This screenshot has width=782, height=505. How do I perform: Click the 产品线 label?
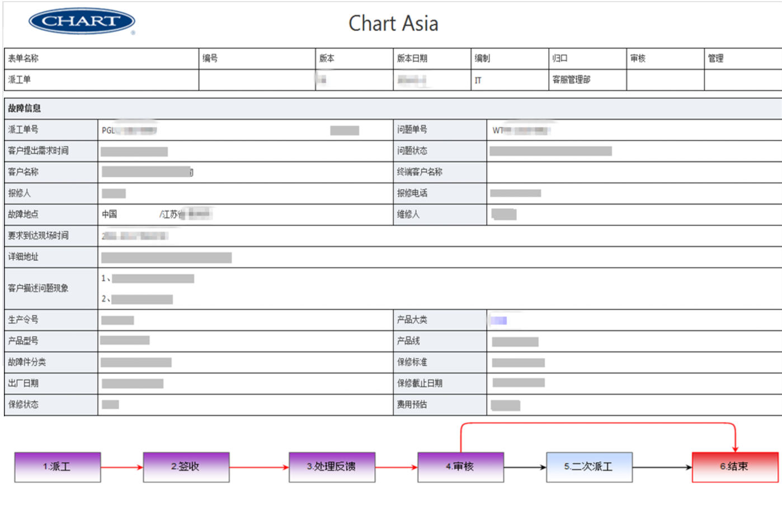point(408,342)
